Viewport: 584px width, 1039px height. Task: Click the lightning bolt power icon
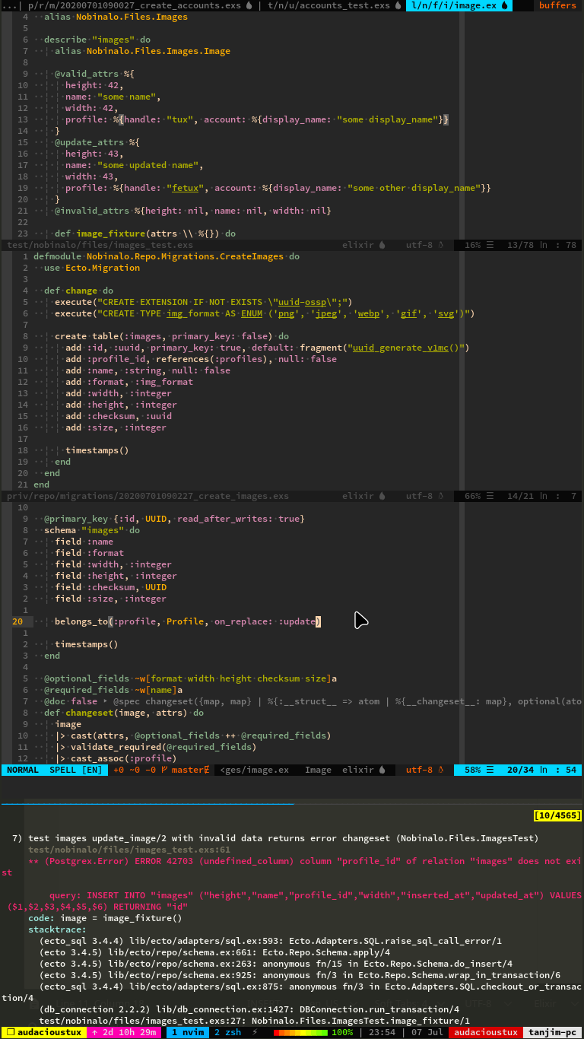pos(255,1032)
